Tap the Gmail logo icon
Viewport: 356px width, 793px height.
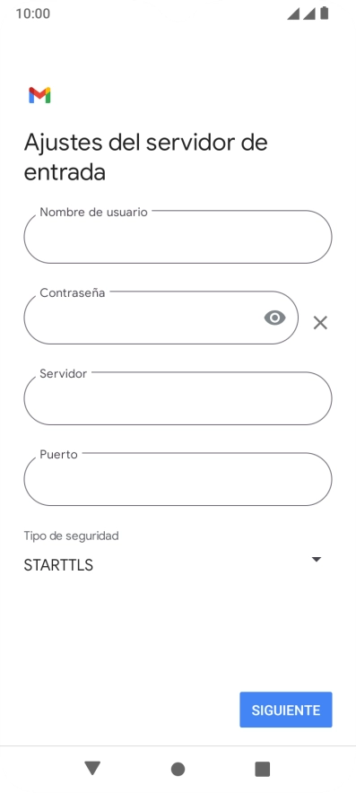pos(39,95)
